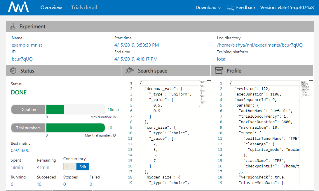The height and width of the screenshot is (191, 319).
Task: Click the experiment ID bcur7qUQ
Action: tap(22, 59)
